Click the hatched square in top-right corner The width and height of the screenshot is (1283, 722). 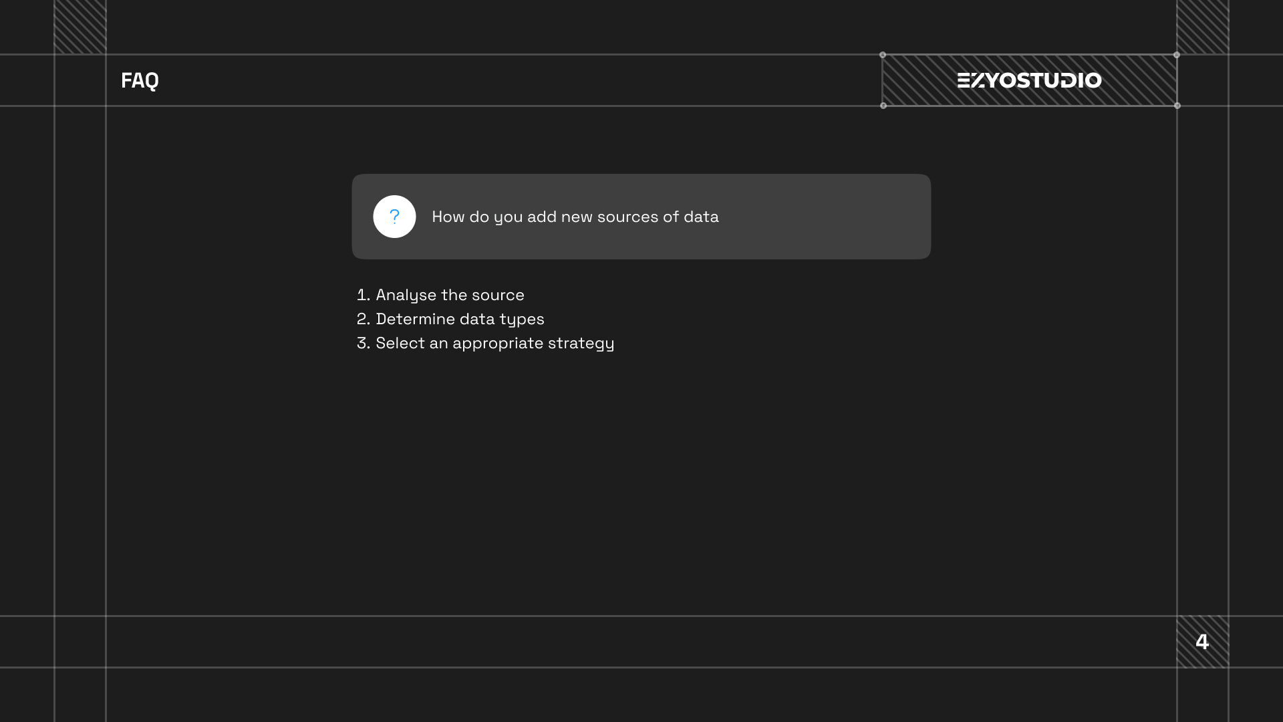(x=1203, y=27)
